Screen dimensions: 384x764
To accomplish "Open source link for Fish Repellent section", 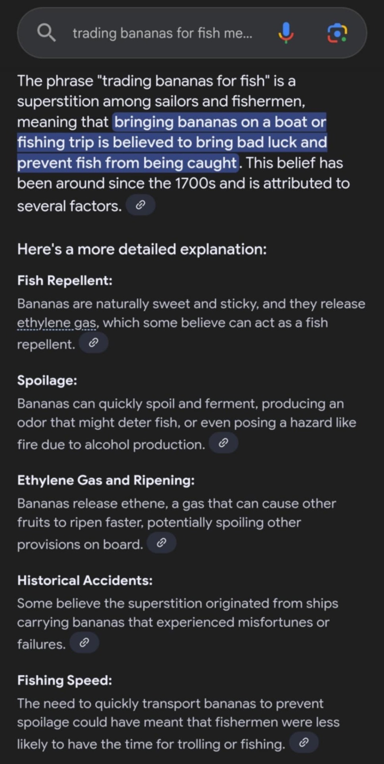I will [94, 343].
